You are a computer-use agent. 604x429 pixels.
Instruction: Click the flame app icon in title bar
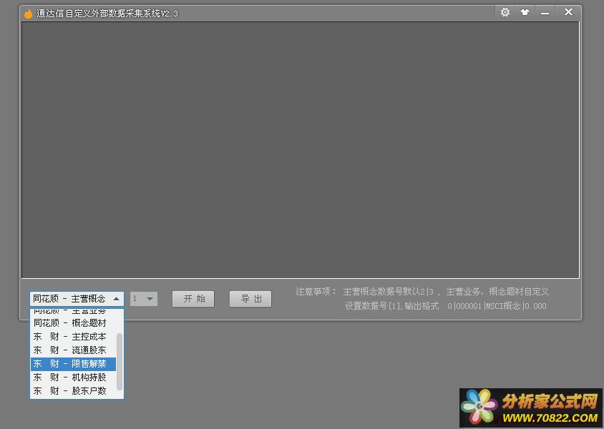click(x=28, y=14)
